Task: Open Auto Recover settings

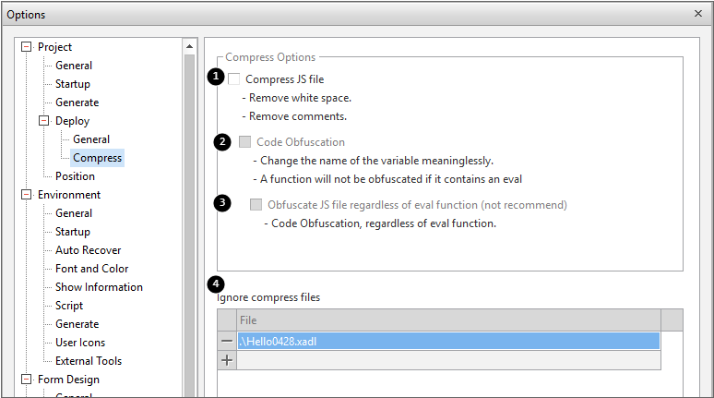Action: click(88, 250)
